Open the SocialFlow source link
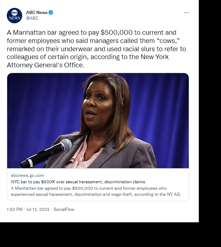The height and width of the screenshot is (247, 221). [x=64, y=209]
